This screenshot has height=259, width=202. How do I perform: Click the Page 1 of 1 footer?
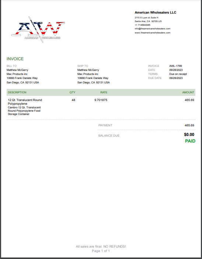[x=101, y=251]
